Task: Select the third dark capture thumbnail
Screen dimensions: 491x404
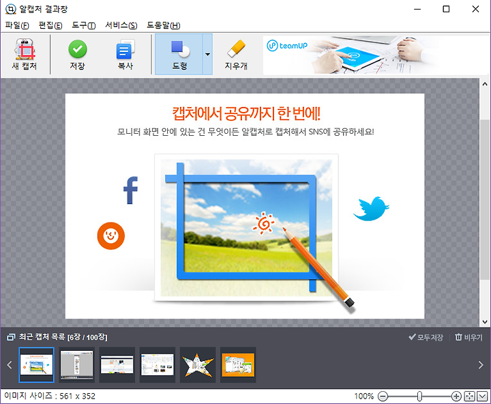Action: pyautogui.click(x=117, y=365)
